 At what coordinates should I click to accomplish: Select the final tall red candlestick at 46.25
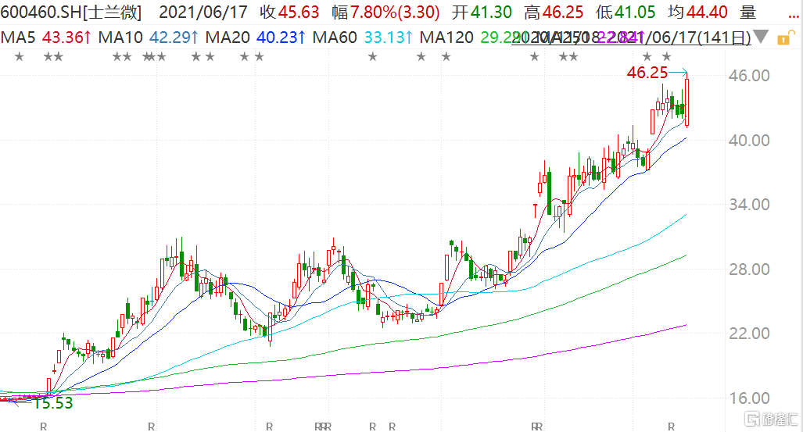pos(686,102)
